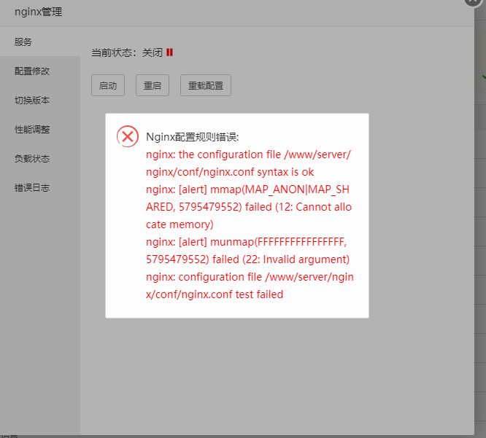
Task: Switch to the 配置修改 tab
Action: (40, 71)
